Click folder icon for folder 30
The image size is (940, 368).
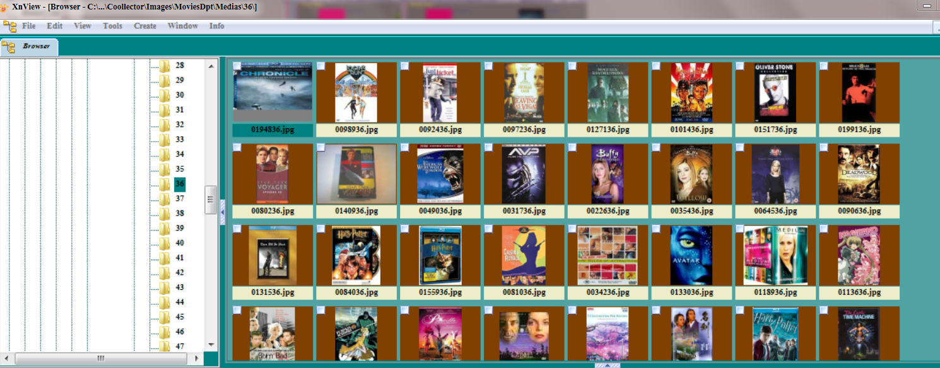click(x=165, y=95)
